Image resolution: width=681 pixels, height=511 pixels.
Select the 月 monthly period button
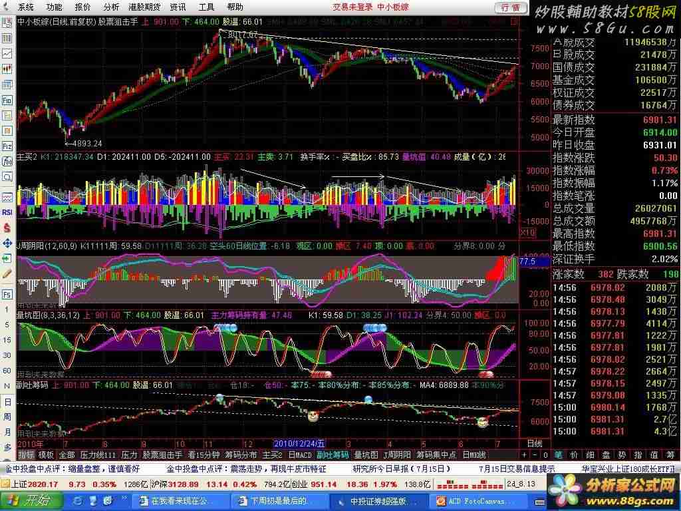click(x=7, y=432)
